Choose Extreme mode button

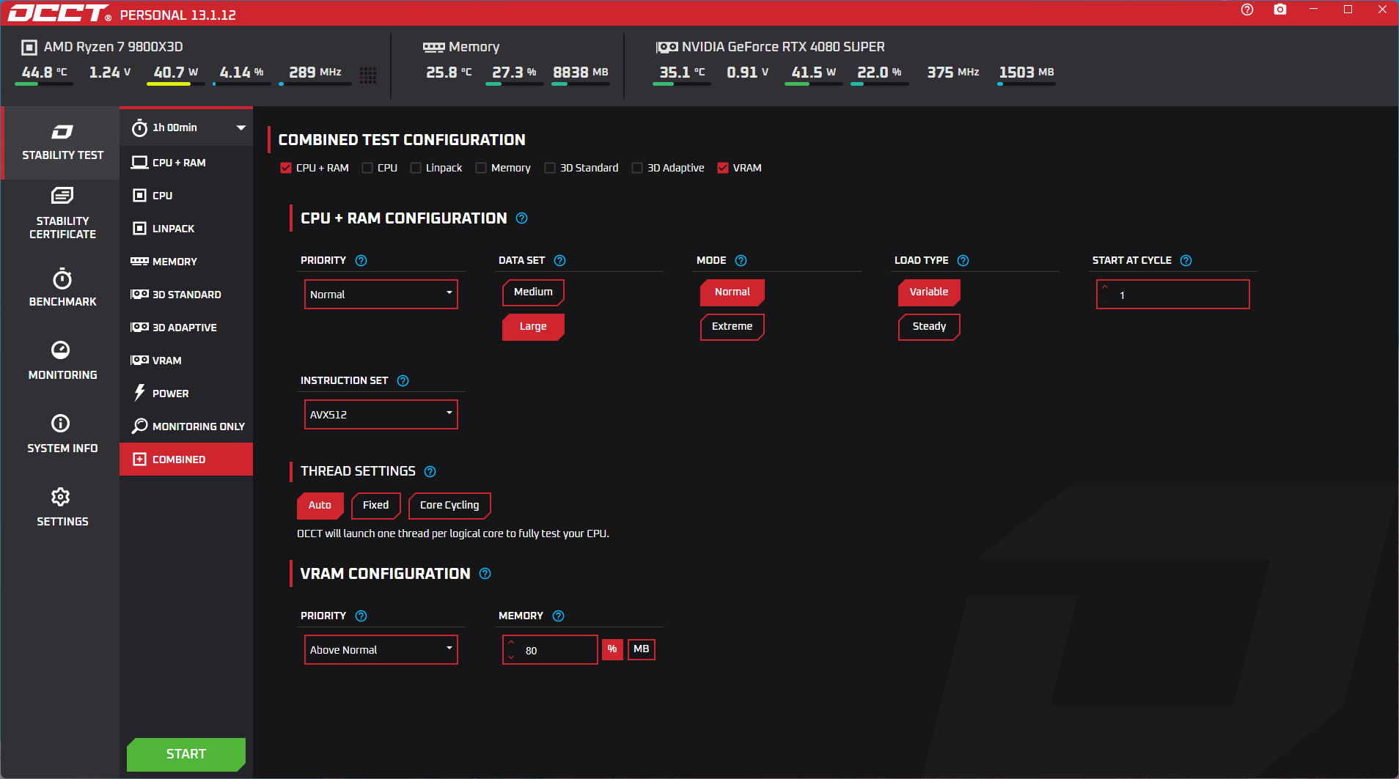pyautogui.click(x=732, y=327)
